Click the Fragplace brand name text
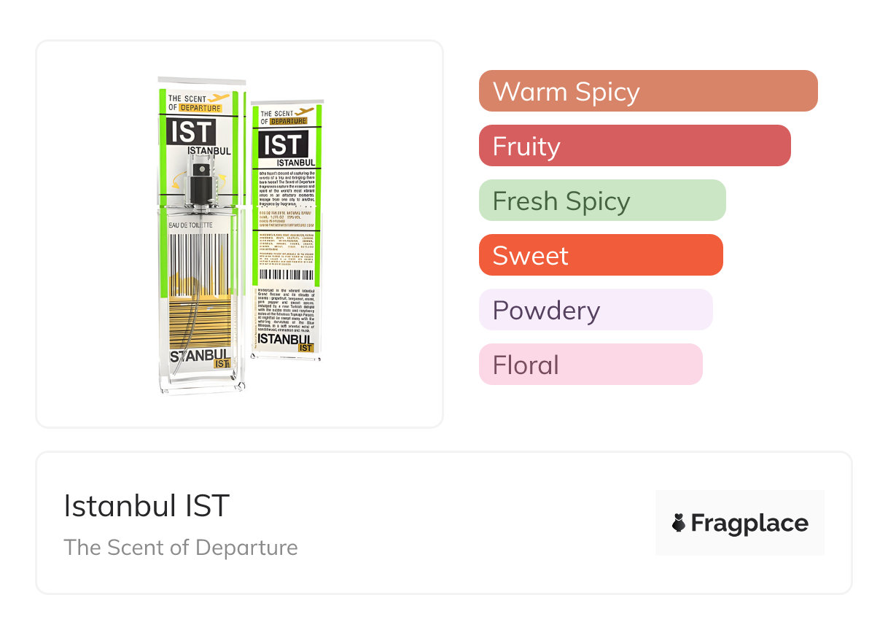The image size is (888, 630). pos(749,523)
